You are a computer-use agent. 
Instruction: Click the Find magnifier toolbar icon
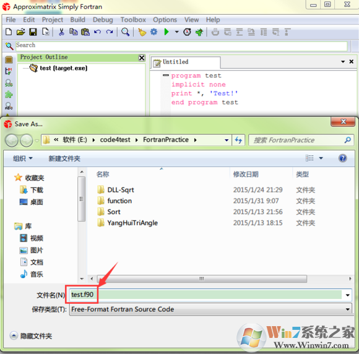(125, 32)
